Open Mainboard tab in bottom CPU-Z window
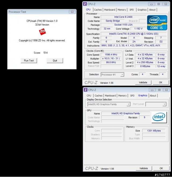The image size is (172, 177). [110, 96]
